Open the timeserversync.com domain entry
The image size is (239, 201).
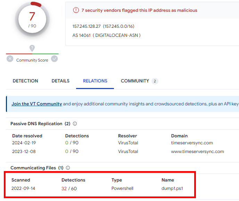coord(192,143)
